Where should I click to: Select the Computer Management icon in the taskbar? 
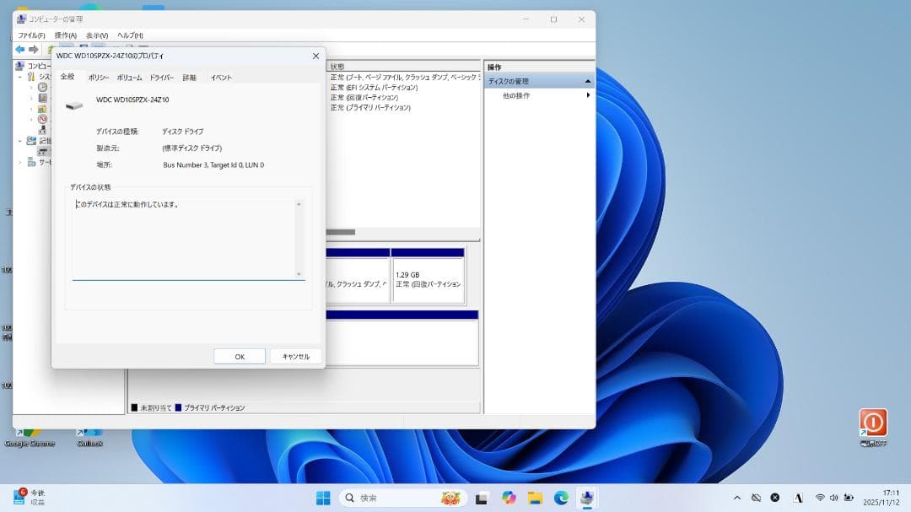click(587, 497)
